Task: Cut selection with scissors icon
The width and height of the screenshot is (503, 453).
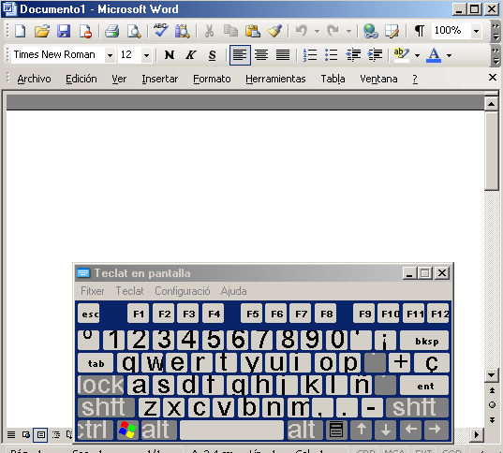Action: coord(209,31)
